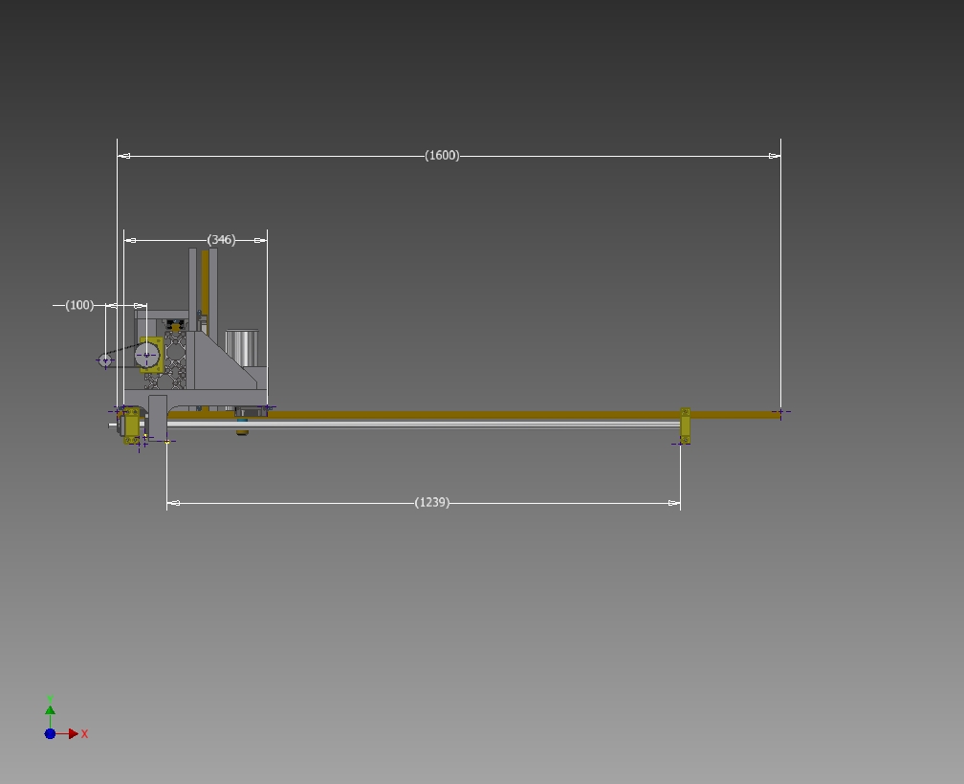Image resolution: width=964 pixels, height=784 pixels.
Task: Select the large round pulley wheel
Action: click(x=146, y=356)
